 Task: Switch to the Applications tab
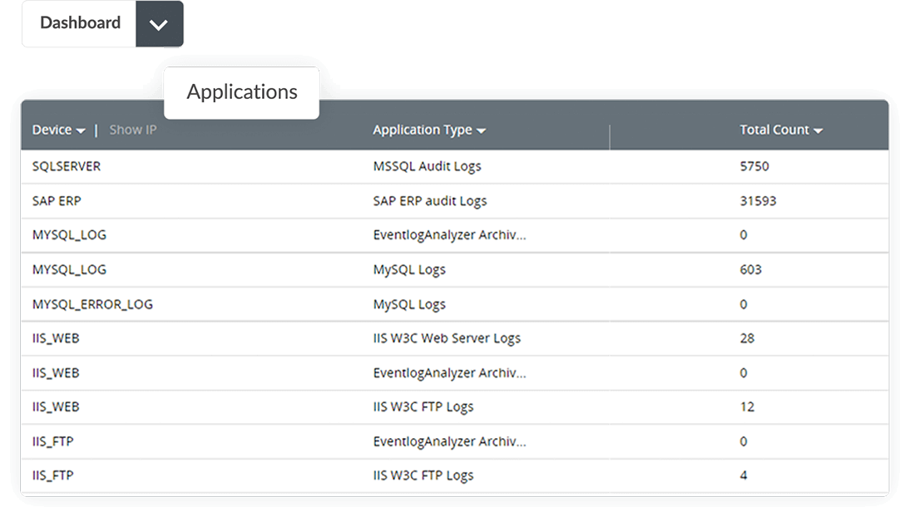pyautogui.click(x=242, y=92)
